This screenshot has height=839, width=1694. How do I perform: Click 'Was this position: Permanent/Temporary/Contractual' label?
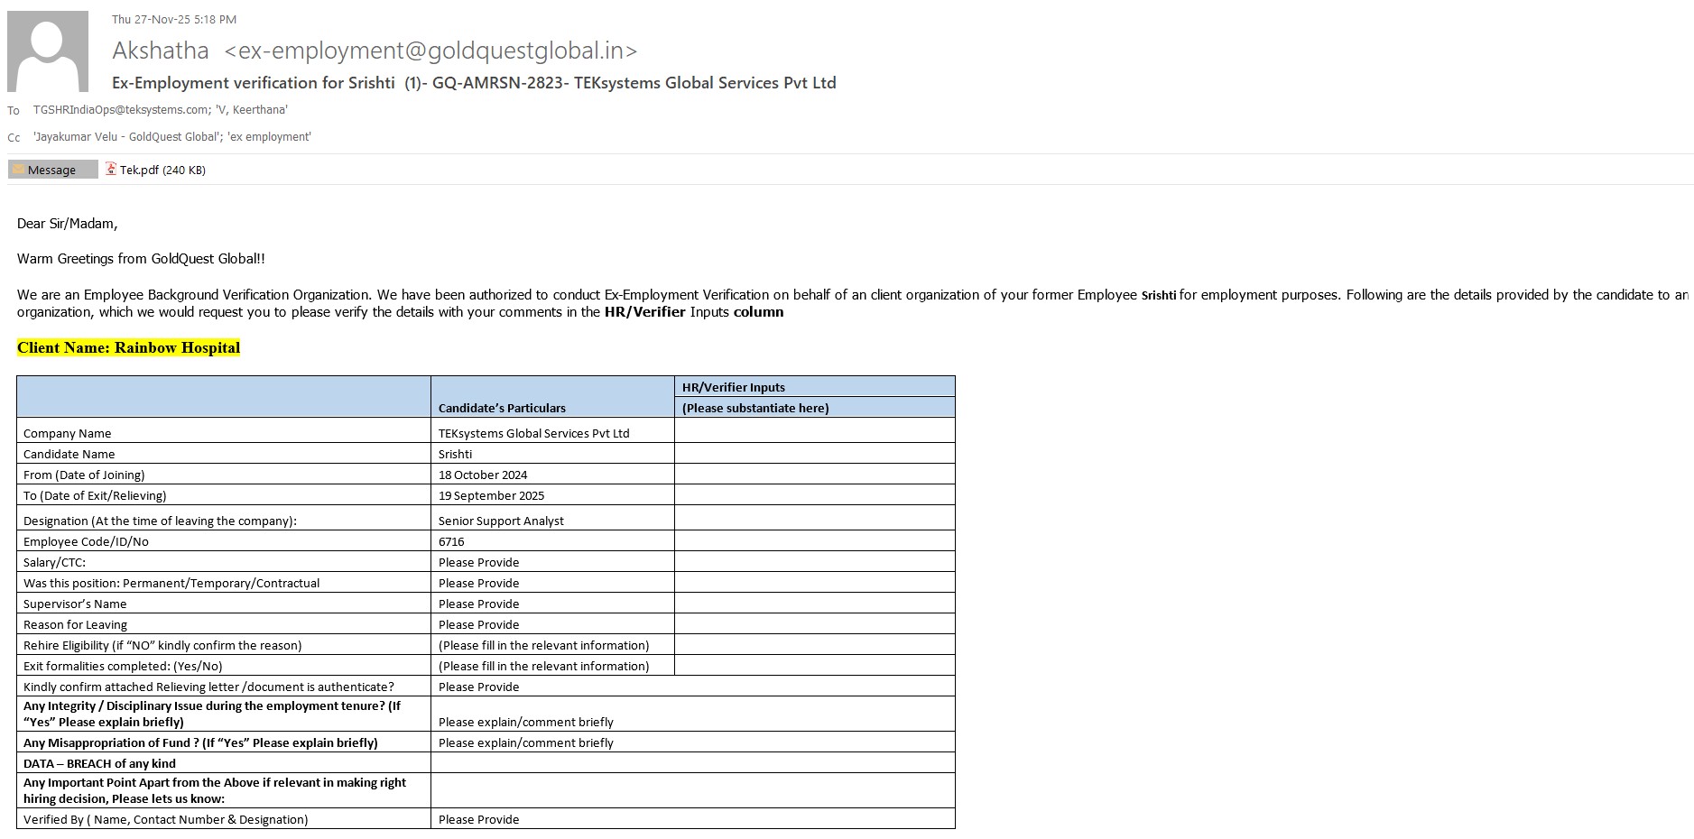click(x=171, y=583)
